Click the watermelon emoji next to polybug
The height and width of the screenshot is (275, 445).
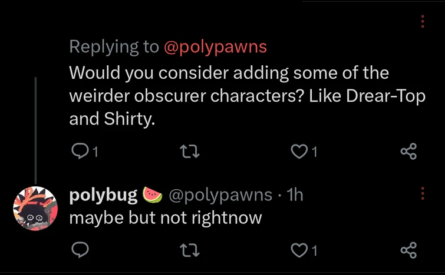[x=153, y=194]
